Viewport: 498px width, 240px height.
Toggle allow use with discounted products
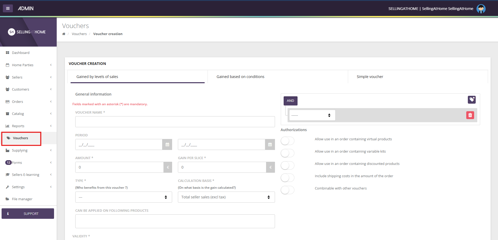point(287,165)
